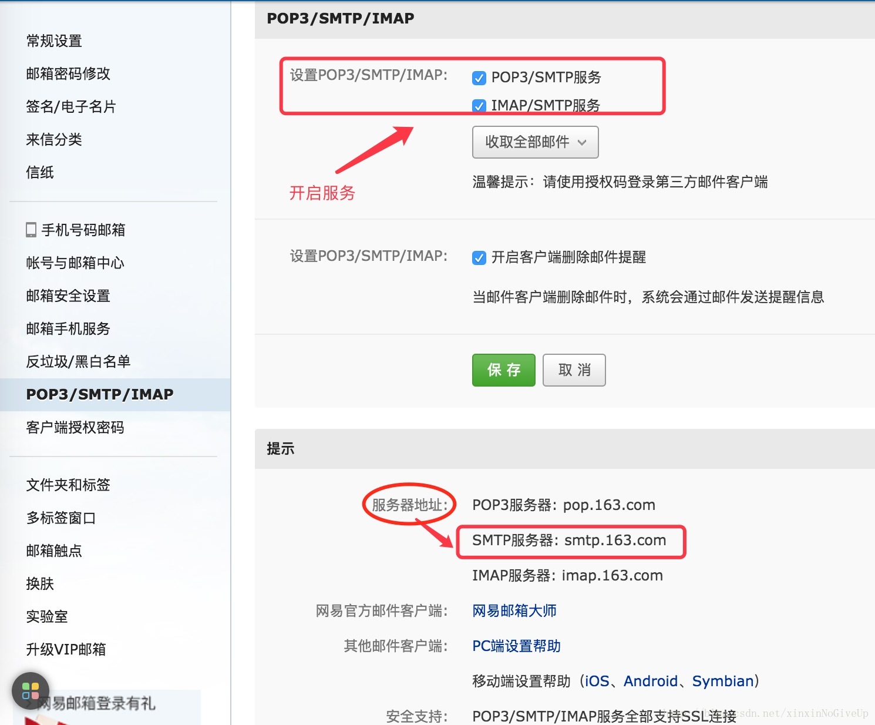
Task: Open the 网易邮箱大师 link
Action: [514, 611]
